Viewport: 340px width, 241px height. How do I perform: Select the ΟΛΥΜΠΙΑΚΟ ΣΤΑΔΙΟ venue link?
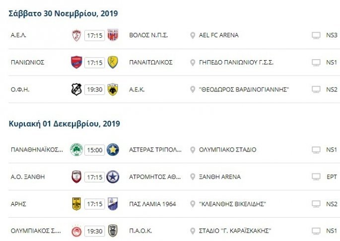click(x=227, y=150)
